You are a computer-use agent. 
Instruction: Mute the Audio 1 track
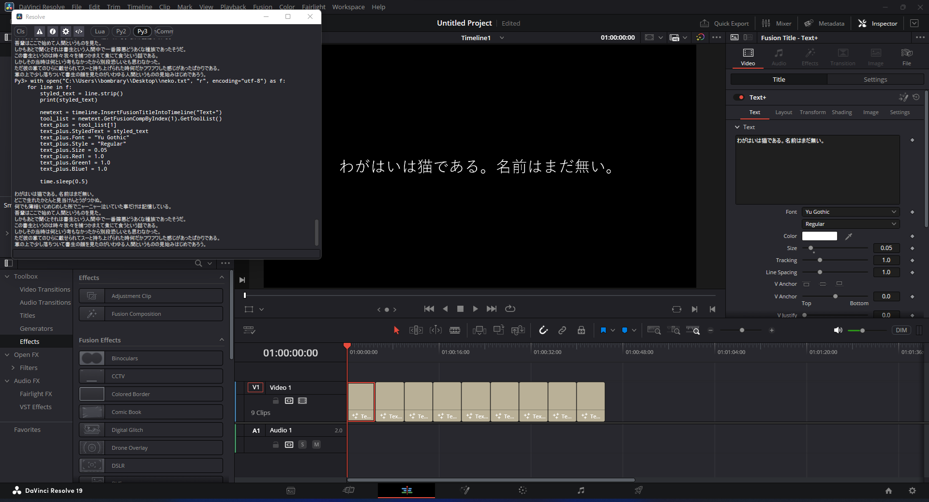pyautogui.click(x=316, y=444)
